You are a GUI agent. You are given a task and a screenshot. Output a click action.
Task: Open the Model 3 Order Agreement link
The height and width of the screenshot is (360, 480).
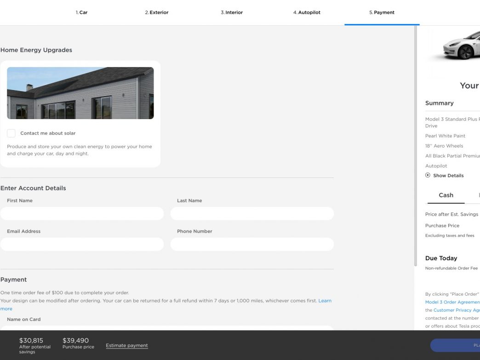[x=452, y=302]
